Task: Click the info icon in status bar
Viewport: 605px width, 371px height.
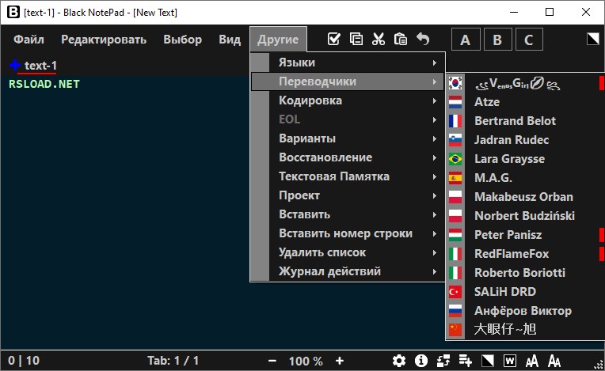Action: [421, 361]
